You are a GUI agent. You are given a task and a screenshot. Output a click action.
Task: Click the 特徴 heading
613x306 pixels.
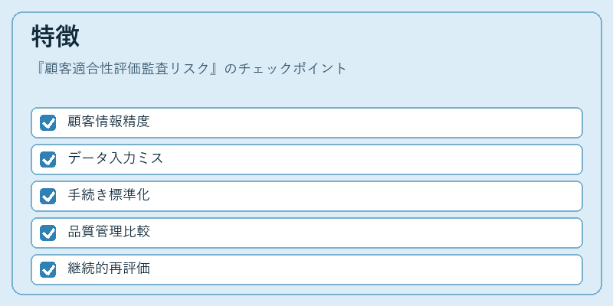pos(55,36)
